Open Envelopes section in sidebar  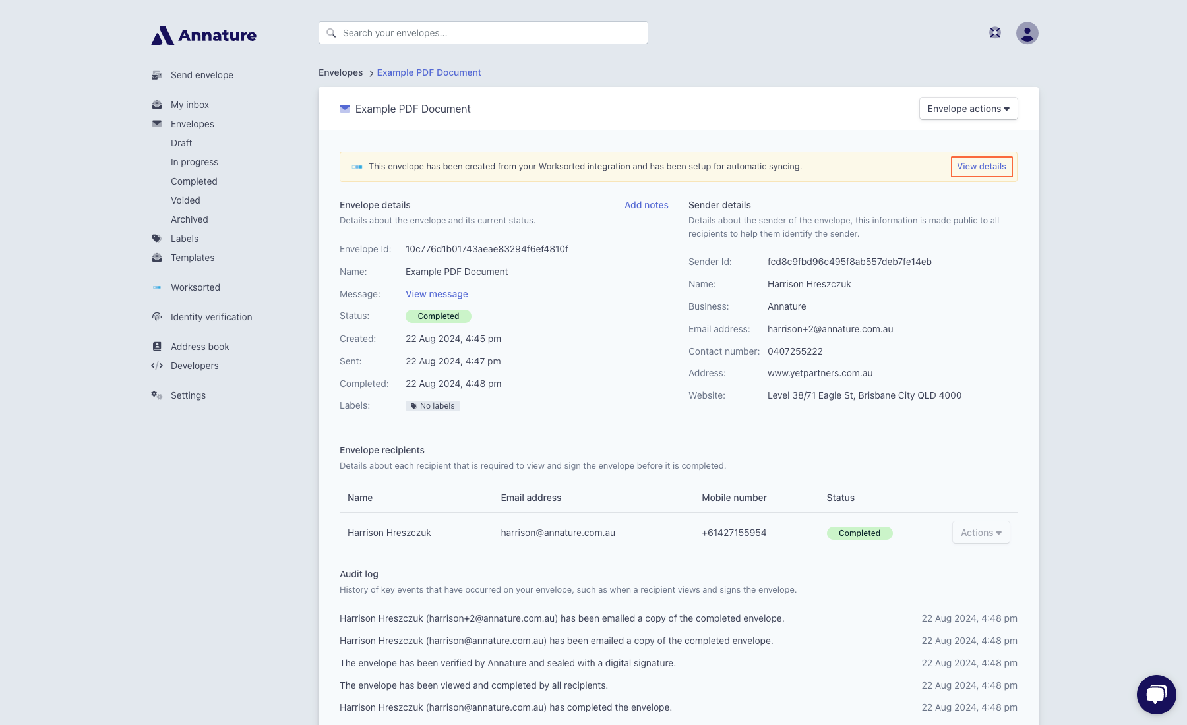(x=193, y=124)
